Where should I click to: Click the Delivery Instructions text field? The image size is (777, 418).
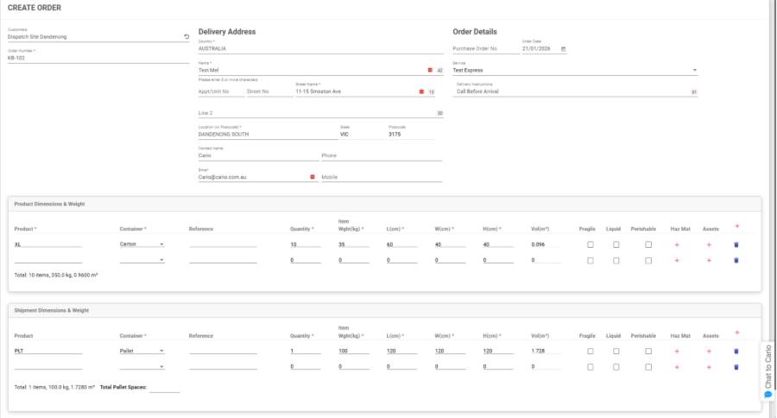click(x=570, y=91)
